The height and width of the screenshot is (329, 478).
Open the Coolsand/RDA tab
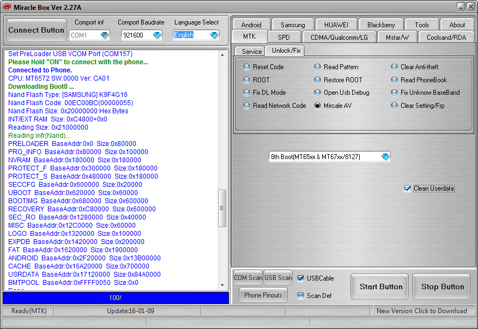(x=446, y=37)
